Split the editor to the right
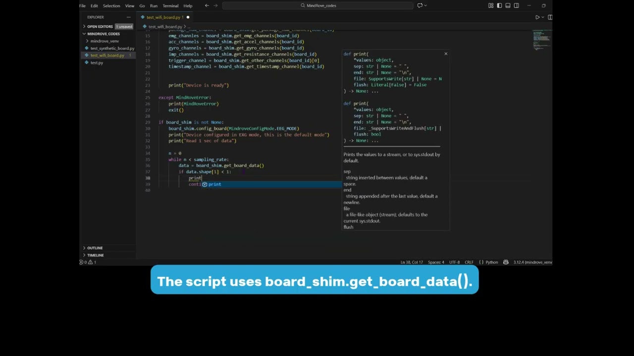The width and height of the screenshot is (634, 356). (x=550, y=17)
